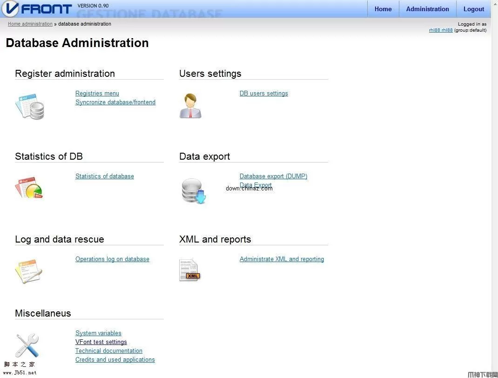Open the Registries menu link
The image size is (498, 378).
(97, 93)
